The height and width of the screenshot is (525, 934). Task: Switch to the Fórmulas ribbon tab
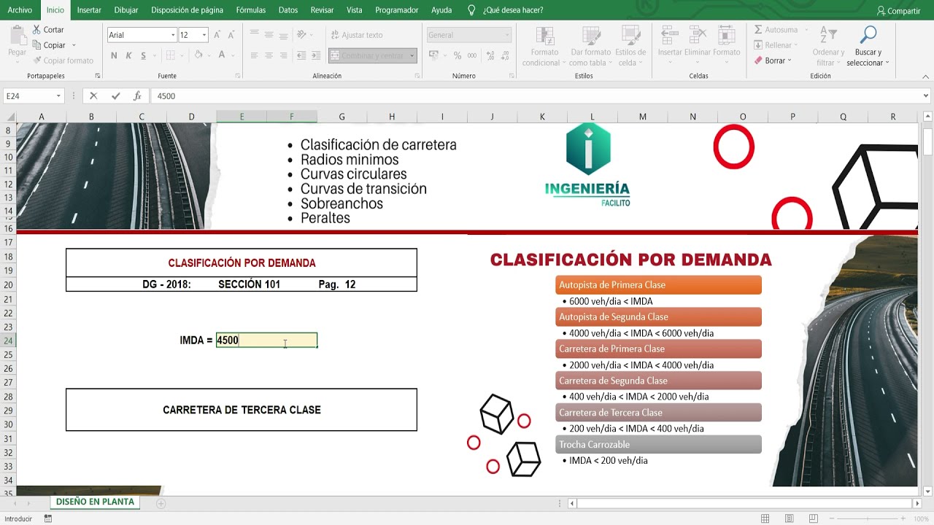[251, 10]
